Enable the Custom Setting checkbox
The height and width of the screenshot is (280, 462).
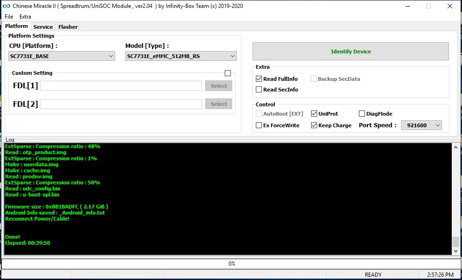[228, 73]
